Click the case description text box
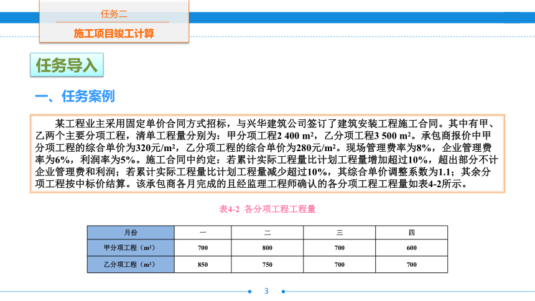This screenshot has width=535, height=301. (267, 154)
